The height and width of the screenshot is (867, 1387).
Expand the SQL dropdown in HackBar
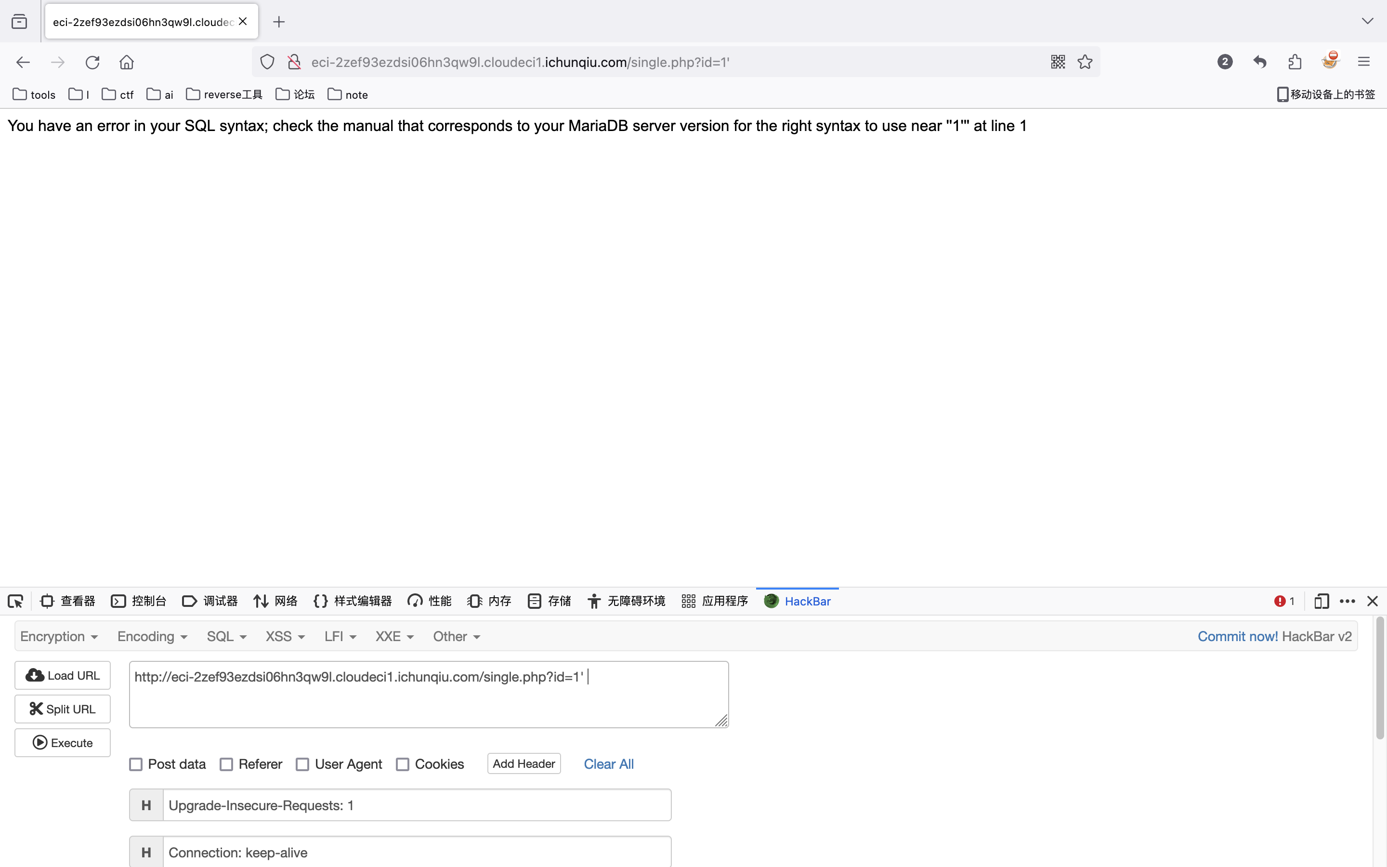[x=226, y=636]
